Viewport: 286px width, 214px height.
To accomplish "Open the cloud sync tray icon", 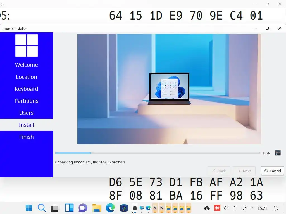I will pyautogui.click(x=207, y=208).
